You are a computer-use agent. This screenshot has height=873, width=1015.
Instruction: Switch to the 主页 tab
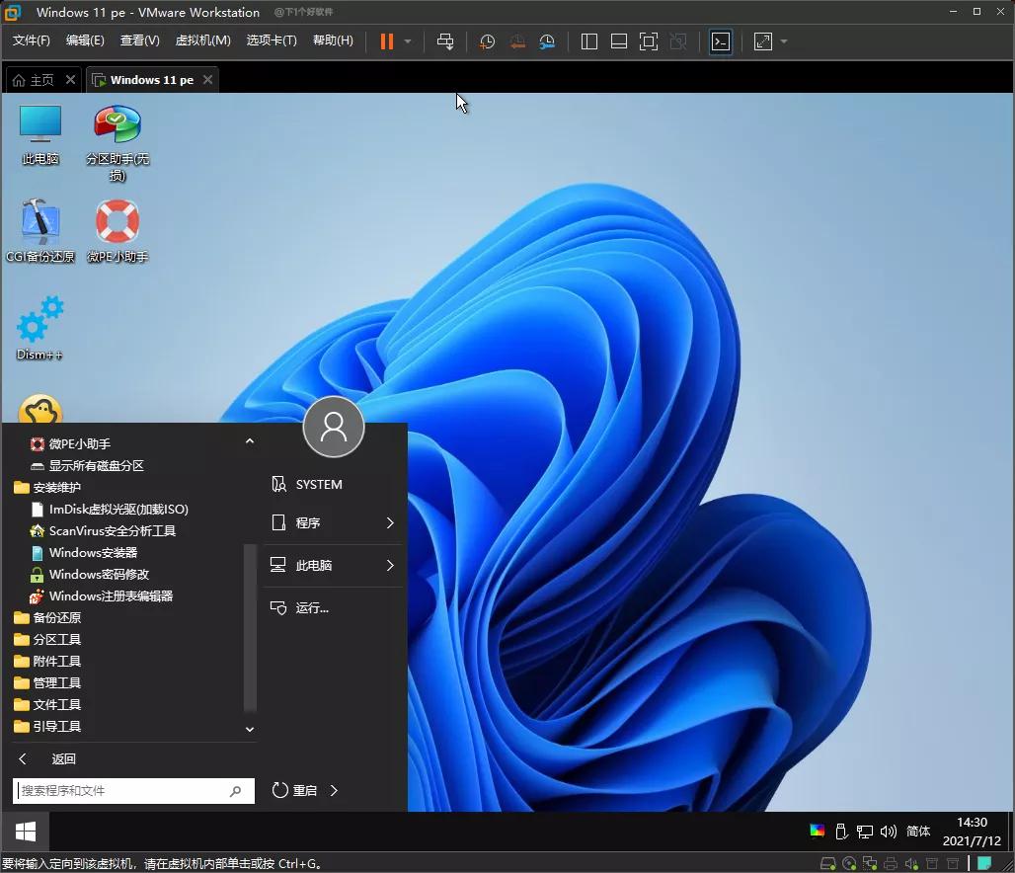(36, 79)
